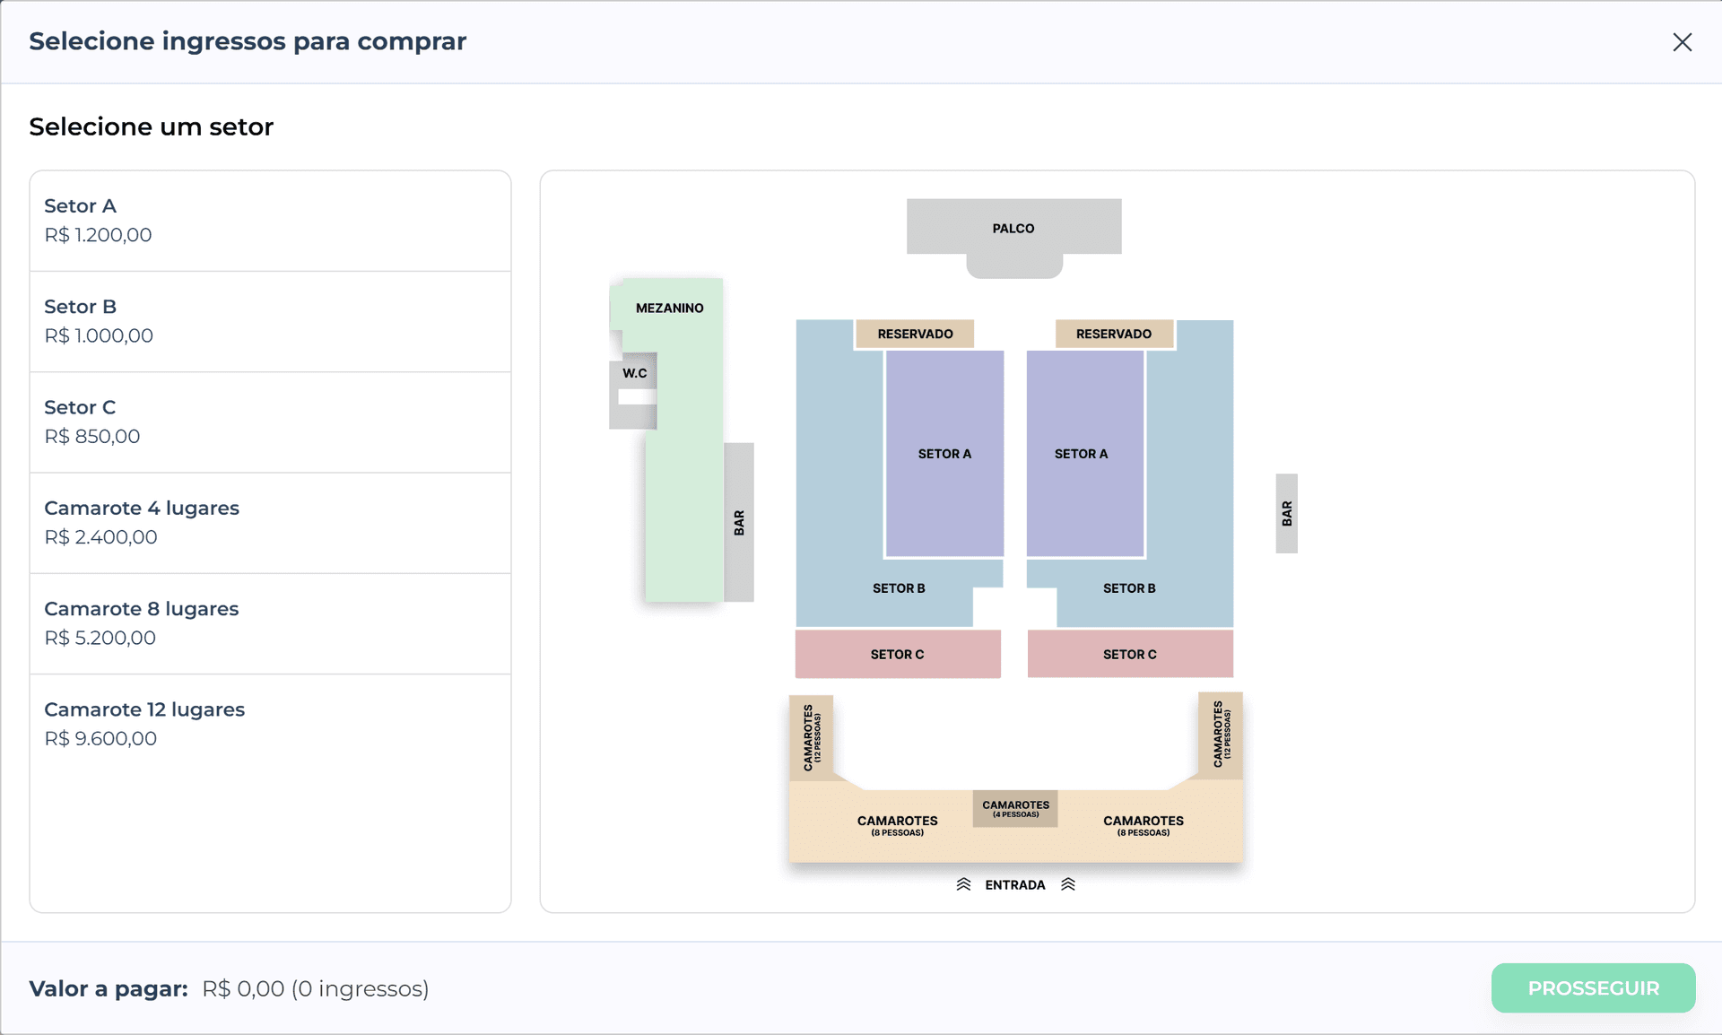This screenshot has width=1722, height=1035.
Task: Choose Camarote 8 lugares option
Action: [270, 623]
